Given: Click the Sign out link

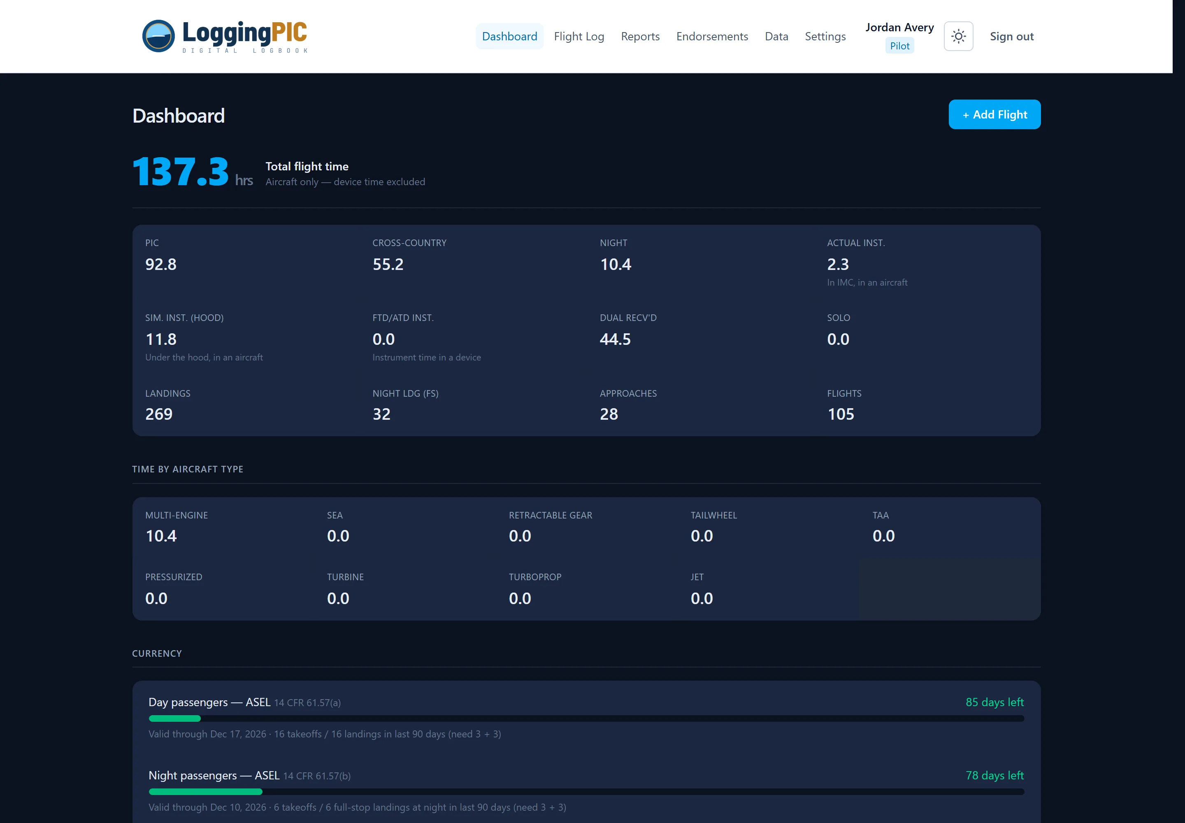Looking at the screenshot, I should click(x=1011, y=36).
